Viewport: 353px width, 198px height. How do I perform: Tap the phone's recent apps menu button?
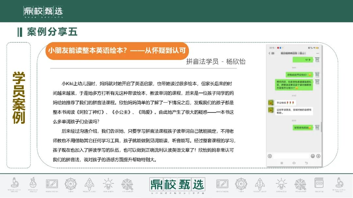[x=282, y=163]
